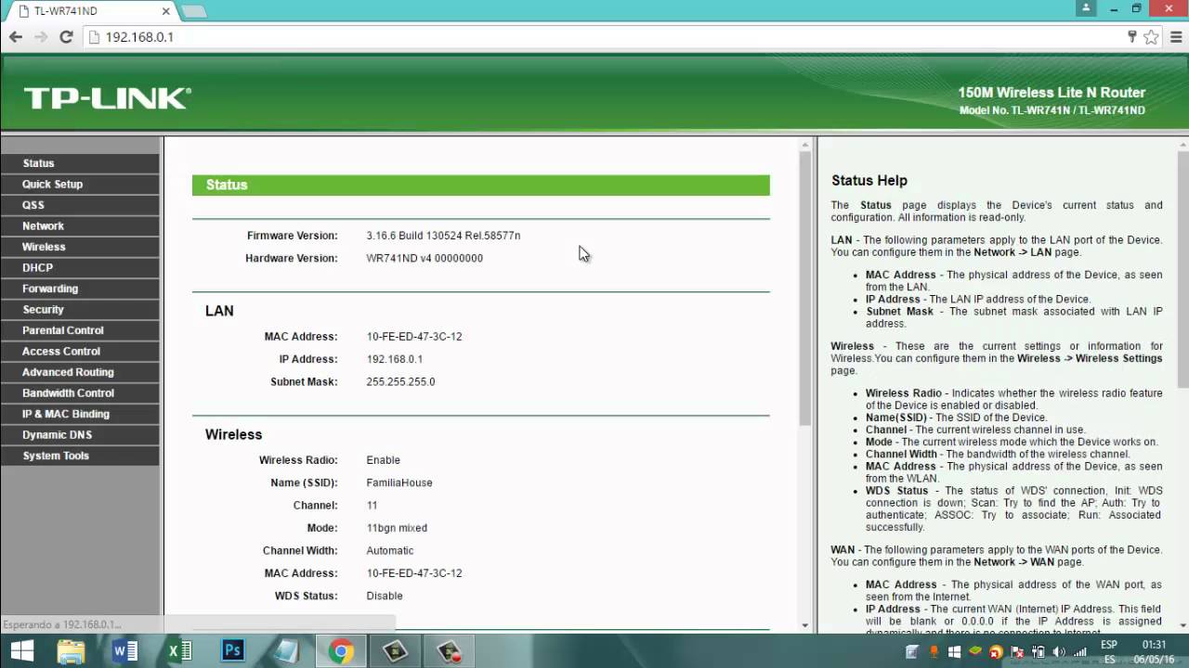Click the subnet mask 255.255.255.0
1189x668 pixels.
click(x=400, y=381)
